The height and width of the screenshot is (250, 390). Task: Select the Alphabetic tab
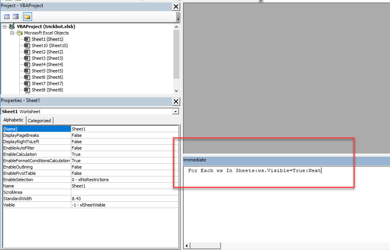tap(13, 120)
